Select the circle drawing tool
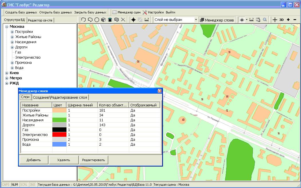 click(x=97, y=20)
